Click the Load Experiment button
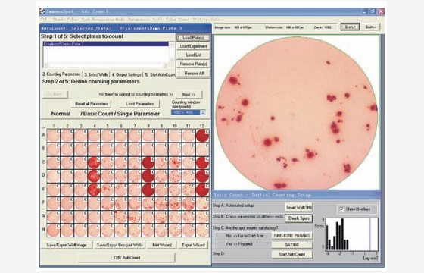Viewport: 424px width, 273px height. [x=193, y=46]
